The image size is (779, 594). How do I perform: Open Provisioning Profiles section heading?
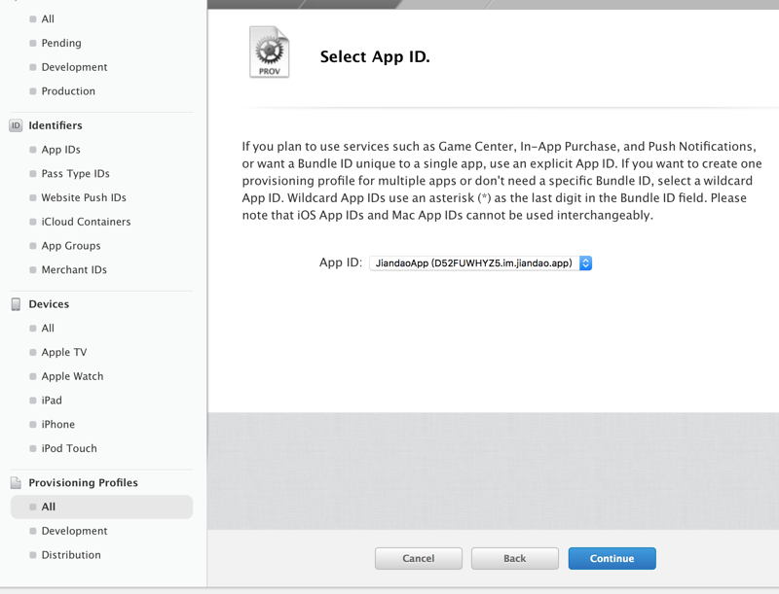(x=83, y=482)
